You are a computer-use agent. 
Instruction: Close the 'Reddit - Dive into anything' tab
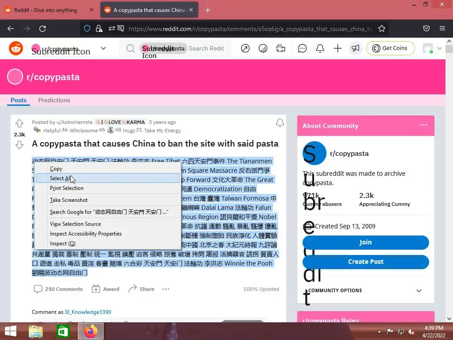coord(92,10)
